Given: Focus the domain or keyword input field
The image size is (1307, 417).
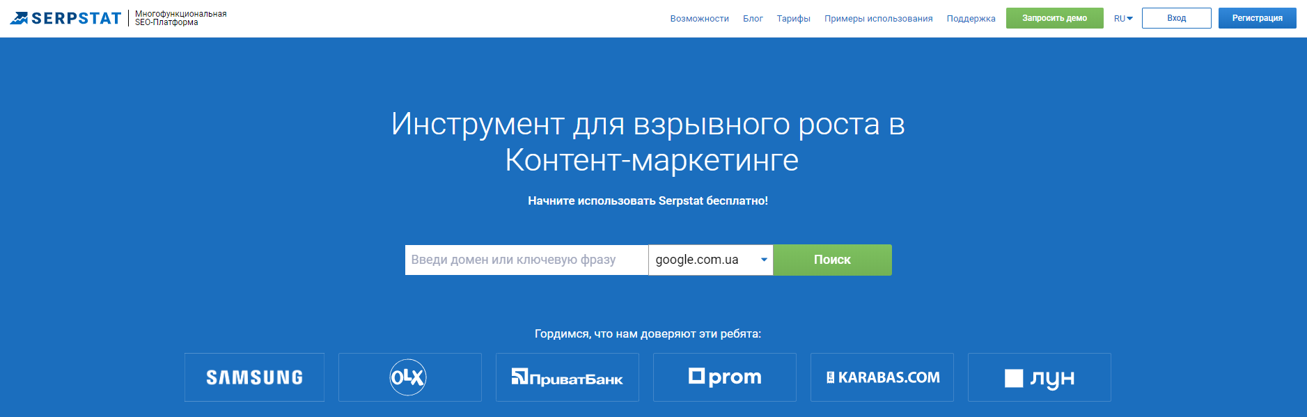Looking at the screenshot, I should [526, 260].
